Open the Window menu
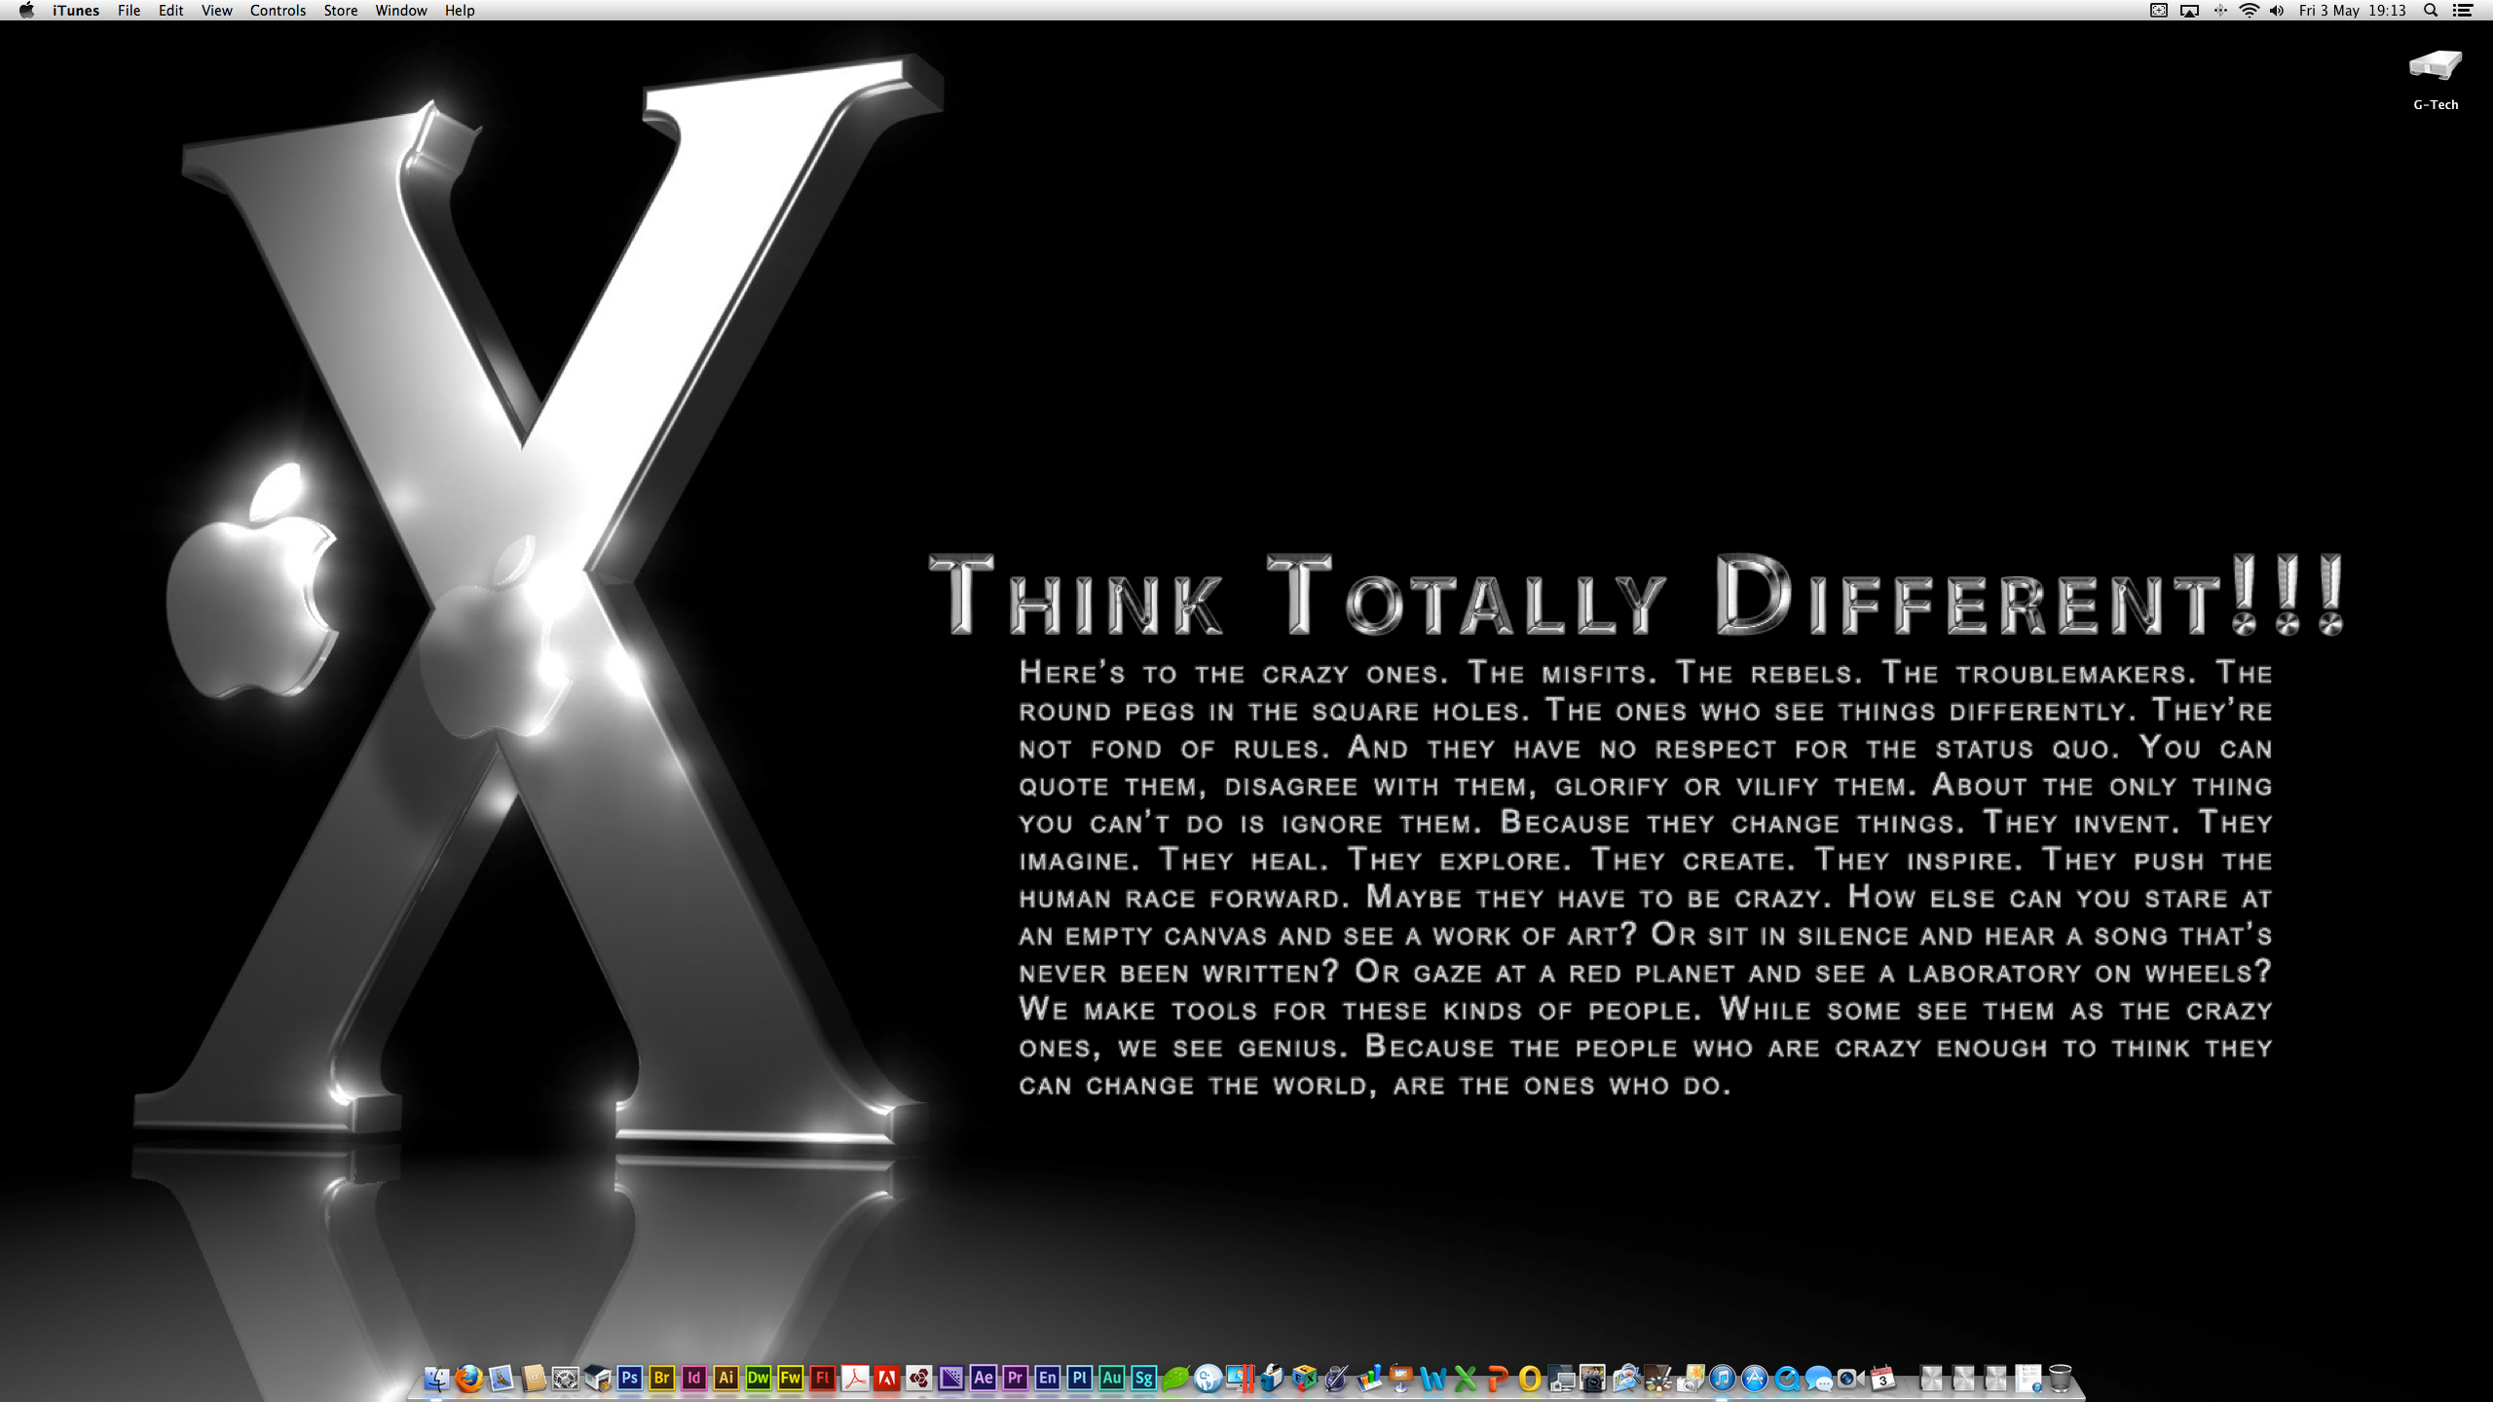 (x=400, y=11)
